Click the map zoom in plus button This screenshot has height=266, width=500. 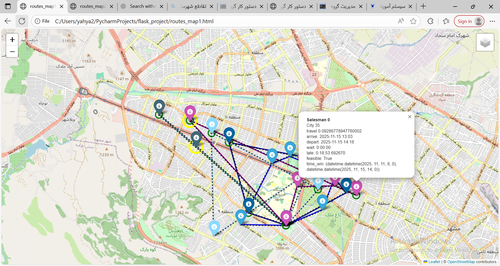(12, 40)
